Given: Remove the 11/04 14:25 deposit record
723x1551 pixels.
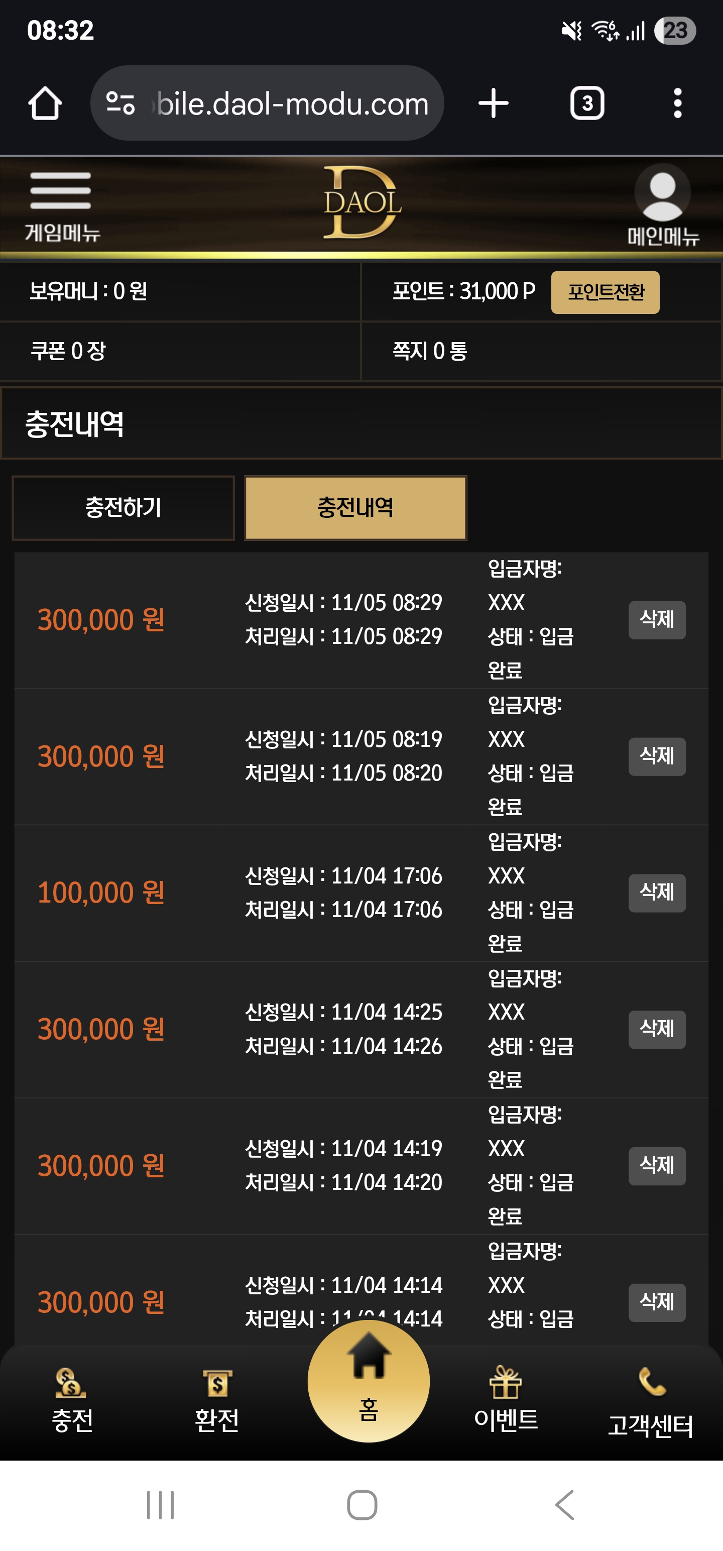Looking at the screenshot, I should click(657, 1029).
